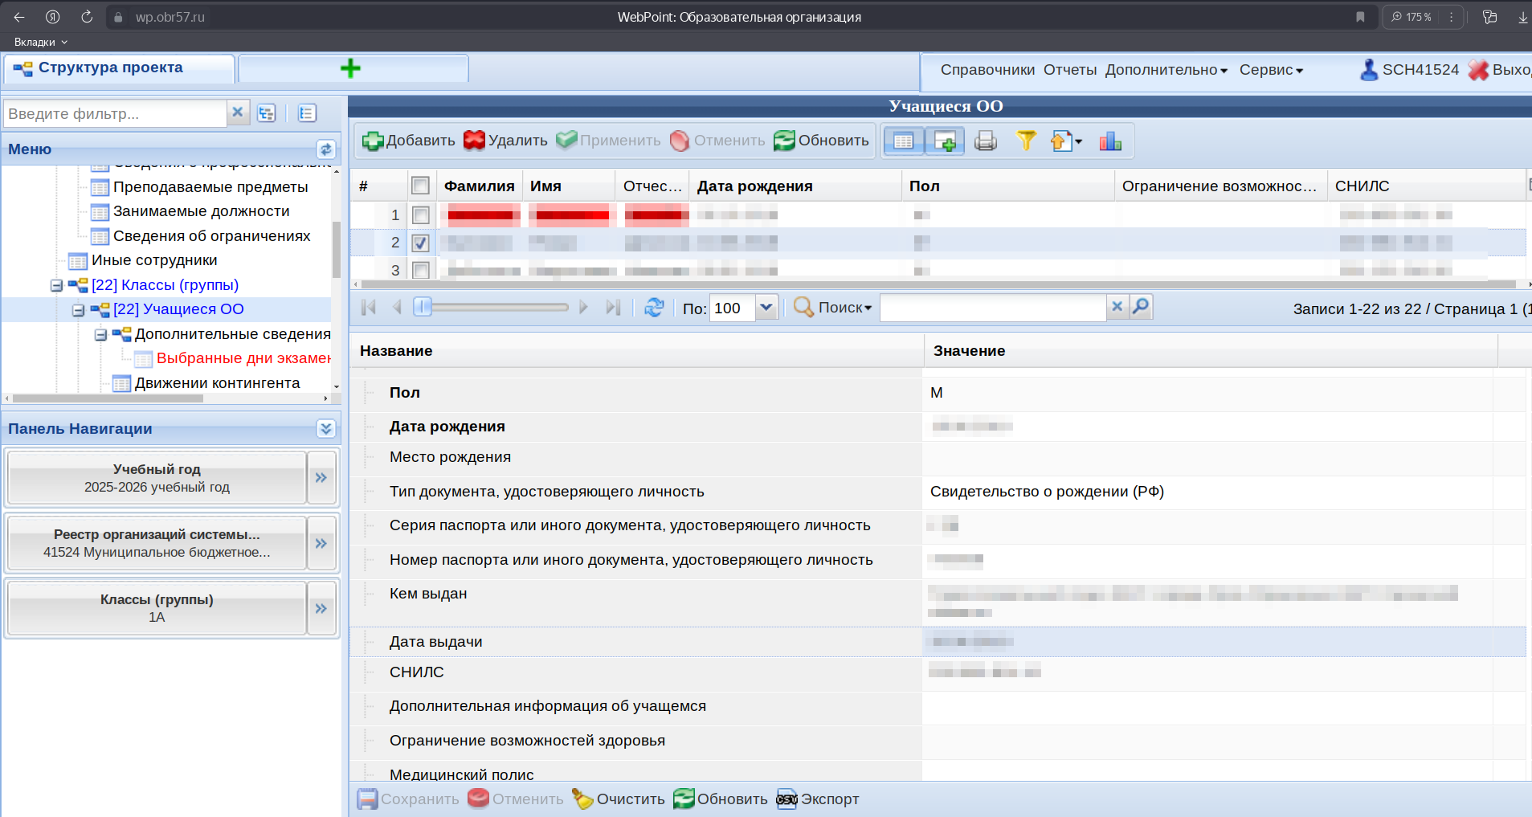Viewport: 1532px width, 817px height.
Task: Click the pagination slider handle
Action: [x=423, y=307]
